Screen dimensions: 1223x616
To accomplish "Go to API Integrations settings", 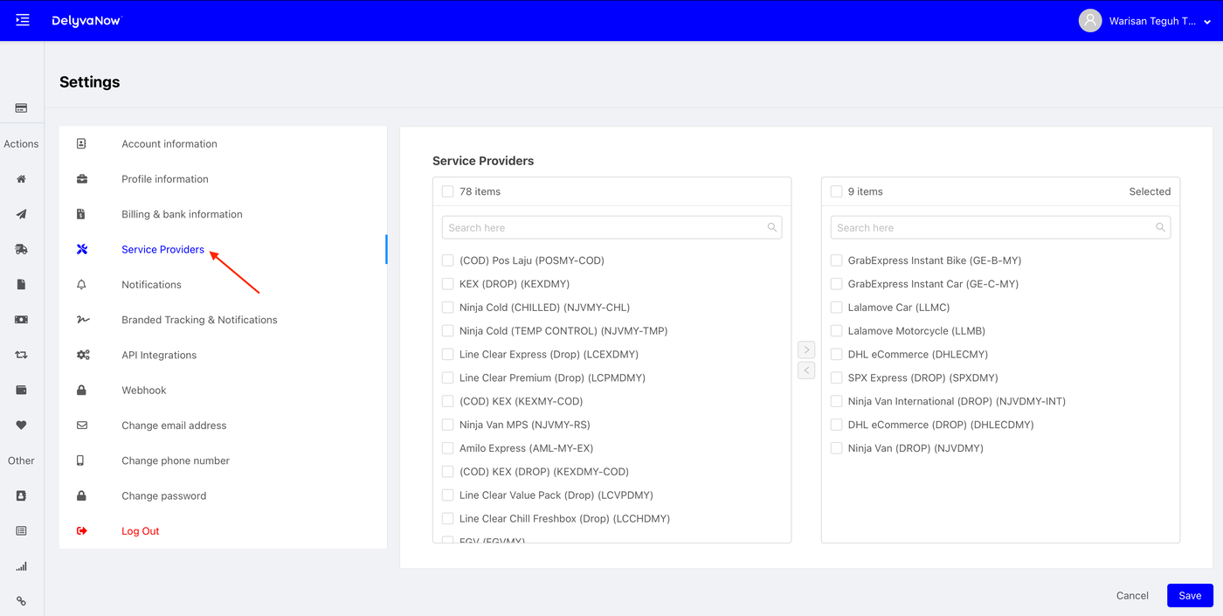I will [x=159, y=355].
